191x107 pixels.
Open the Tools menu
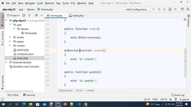[x=66, y=3]
